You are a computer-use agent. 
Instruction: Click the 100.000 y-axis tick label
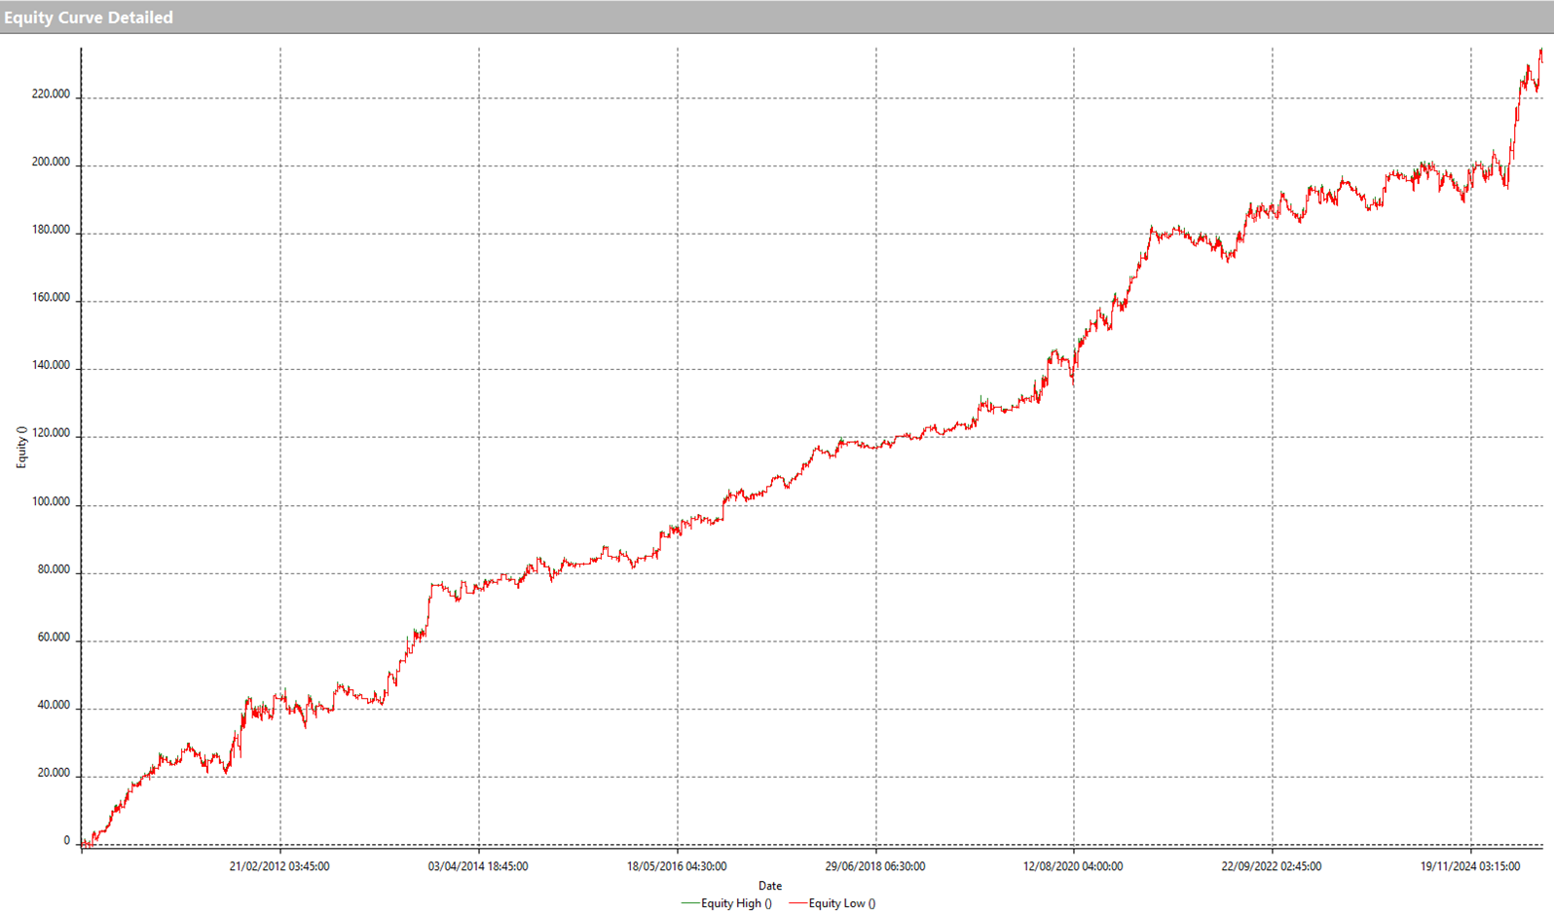click(x=51, y=502)
